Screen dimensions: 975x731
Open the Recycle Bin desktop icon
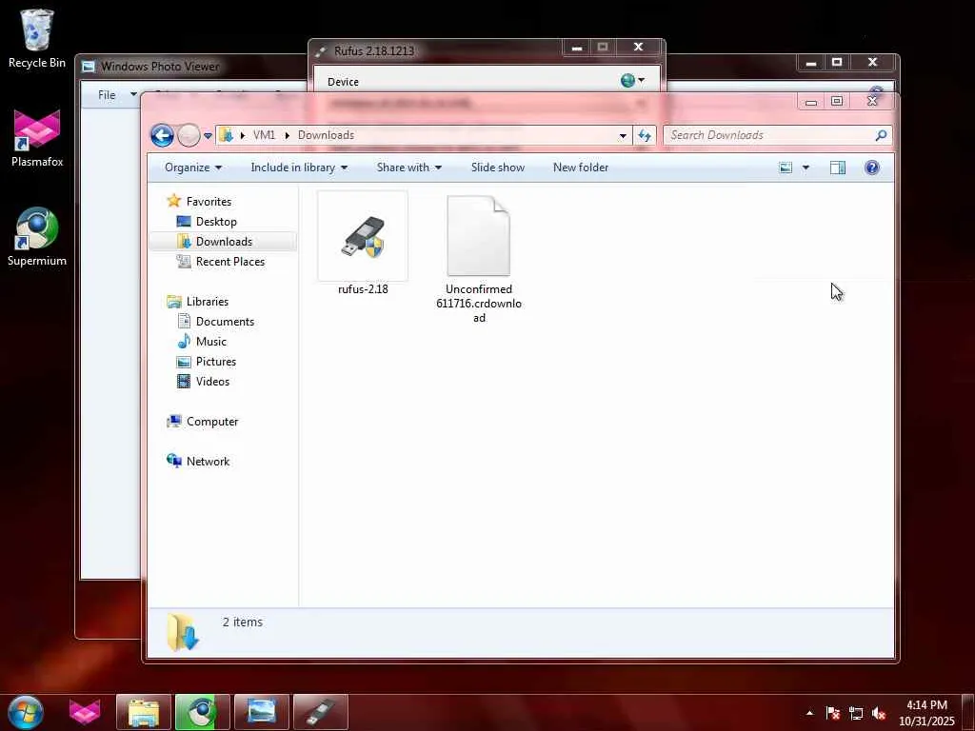37,38
